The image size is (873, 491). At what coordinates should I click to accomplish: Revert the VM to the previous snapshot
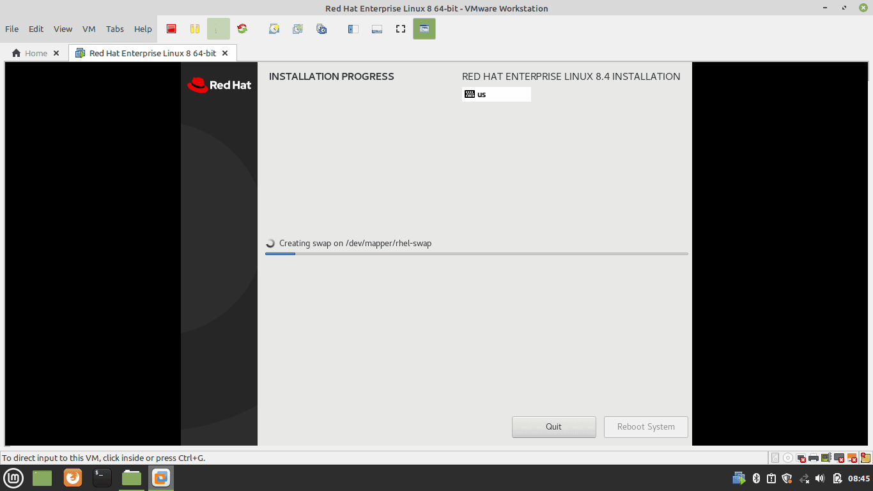click(x=298, y=29)
